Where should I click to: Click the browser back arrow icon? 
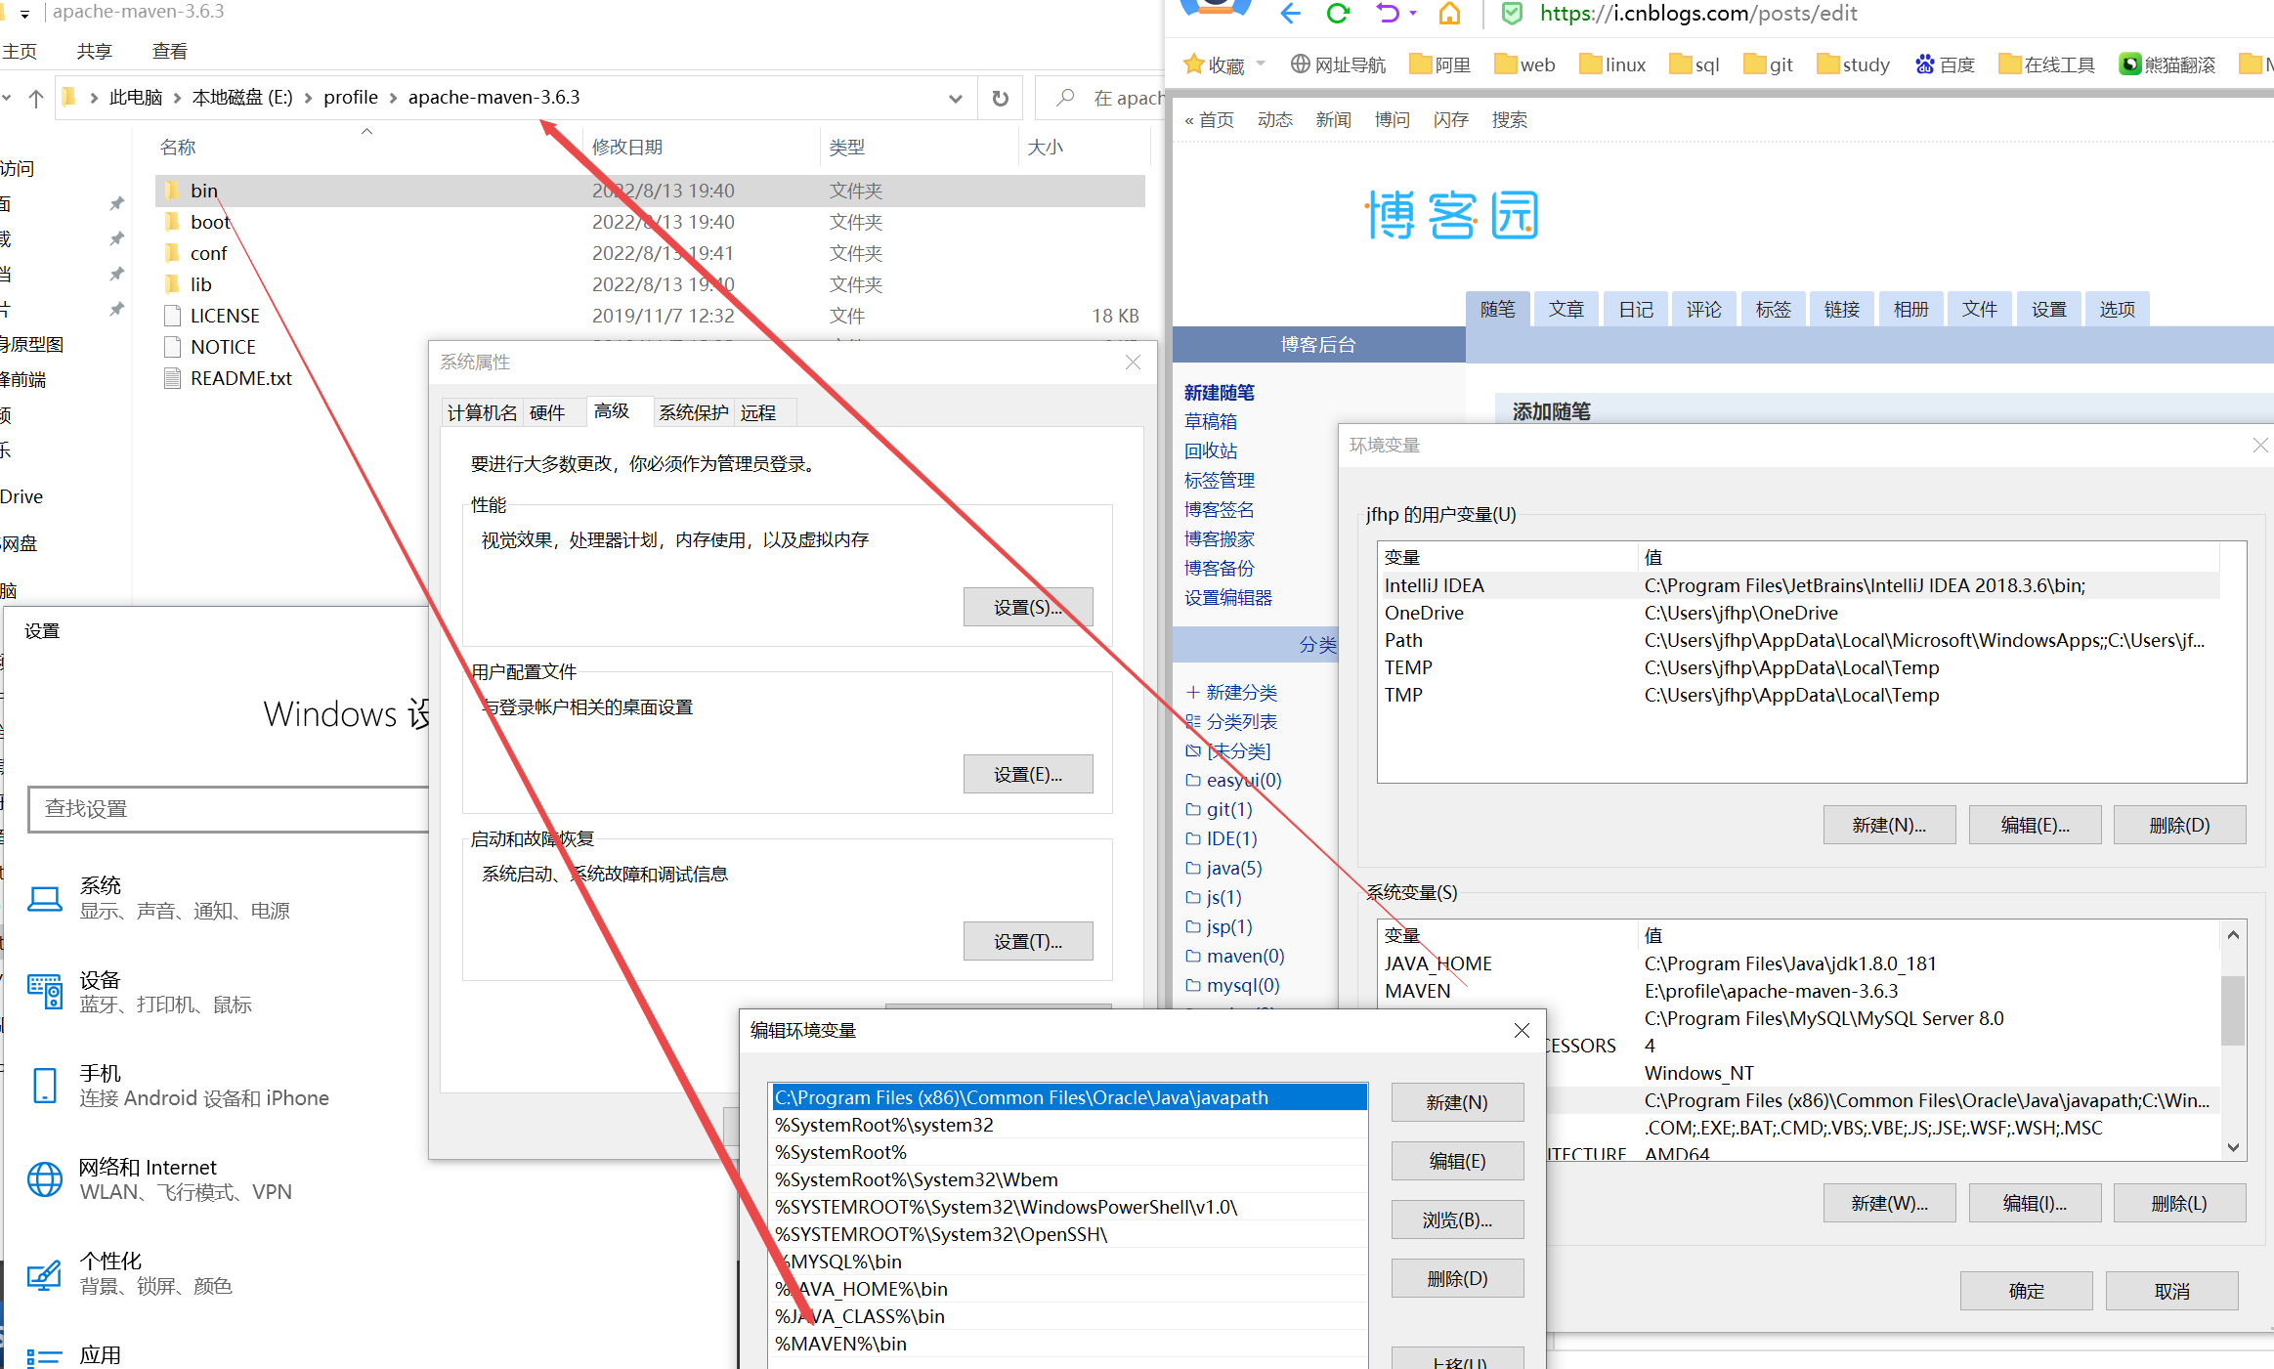[1291, 14]
